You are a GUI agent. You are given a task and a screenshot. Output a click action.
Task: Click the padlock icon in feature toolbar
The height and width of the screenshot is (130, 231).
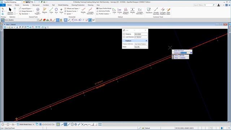(x=61, y=20)
